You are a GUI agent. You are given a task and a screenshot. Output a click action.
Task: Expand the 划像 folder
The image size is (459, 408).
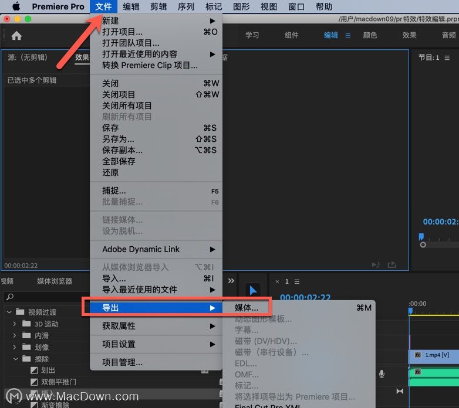[x=14, y=347]
